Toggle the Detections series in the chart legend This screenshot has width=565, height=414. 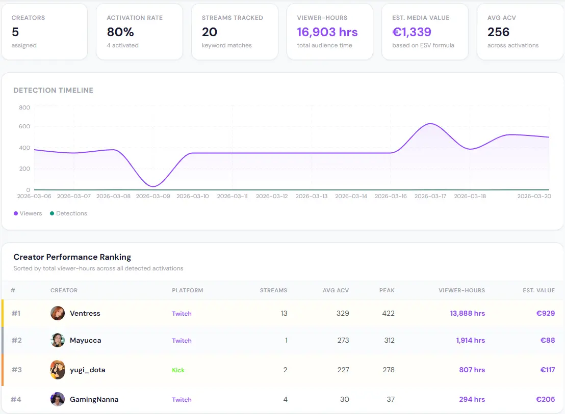(68, 213)
